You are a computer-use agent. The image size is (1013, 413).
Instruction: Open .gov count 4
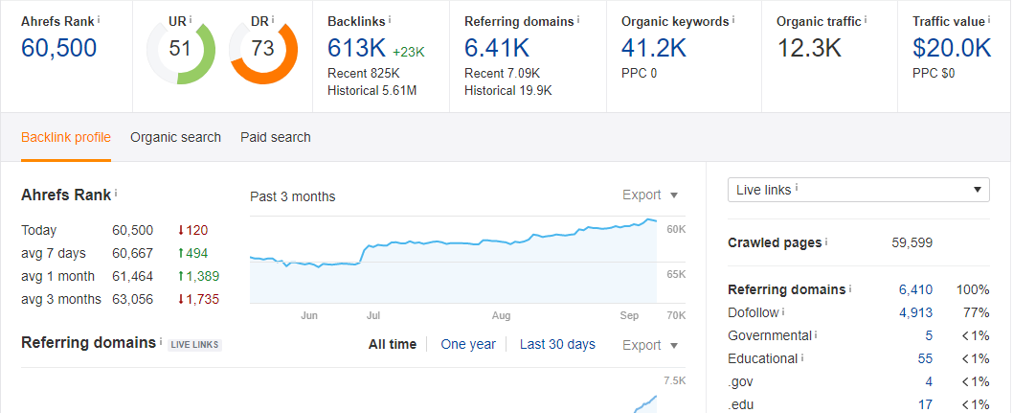point(929,381)
